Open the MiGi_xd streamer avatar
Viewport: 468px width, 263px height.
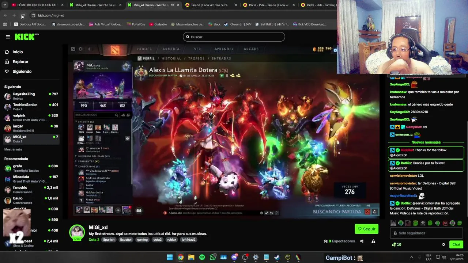77,233
